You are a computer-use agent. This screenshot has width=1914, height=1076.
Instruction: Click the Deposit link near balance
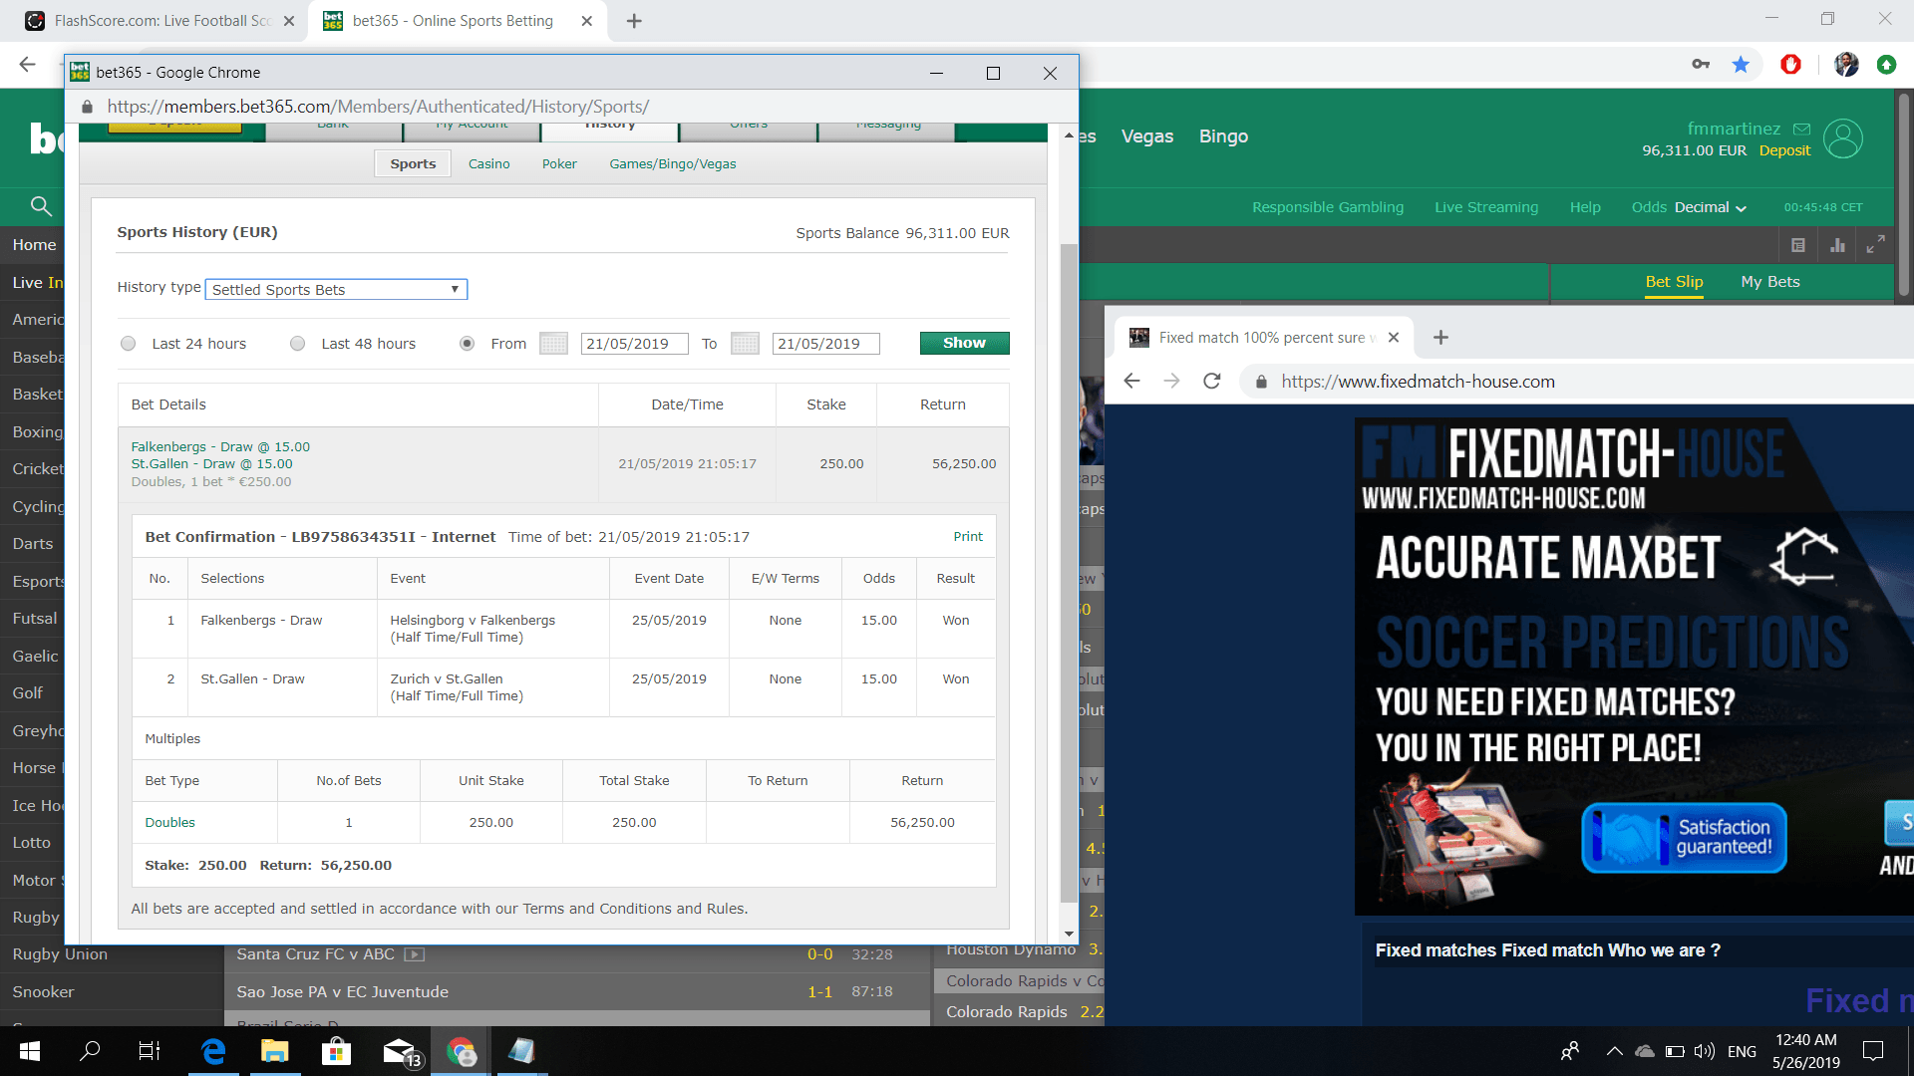pos(1784,150)
